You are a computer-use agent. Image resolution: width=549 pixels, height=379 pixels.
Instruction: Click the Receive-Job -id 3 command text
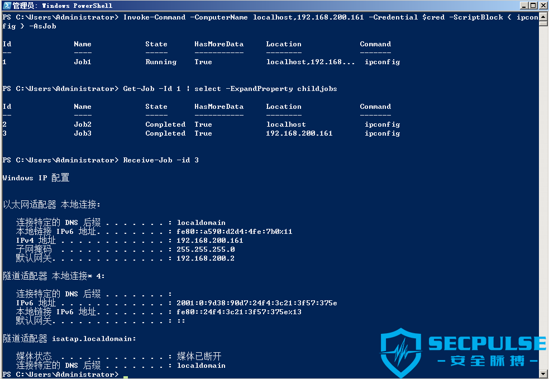(x=161, y=160)
